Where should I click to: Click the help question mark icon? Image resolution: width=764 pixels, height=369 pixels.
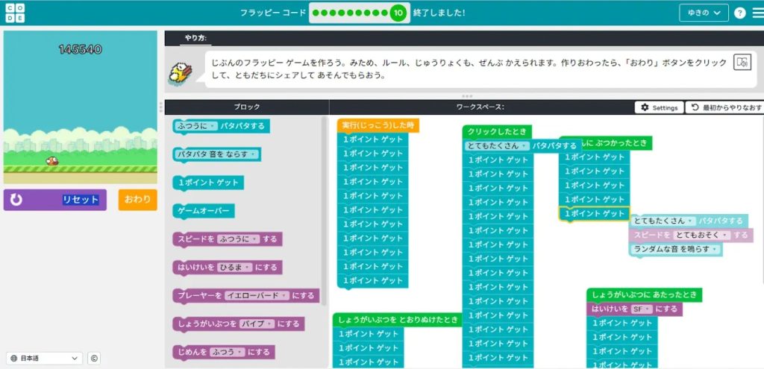tap(739, 13)
